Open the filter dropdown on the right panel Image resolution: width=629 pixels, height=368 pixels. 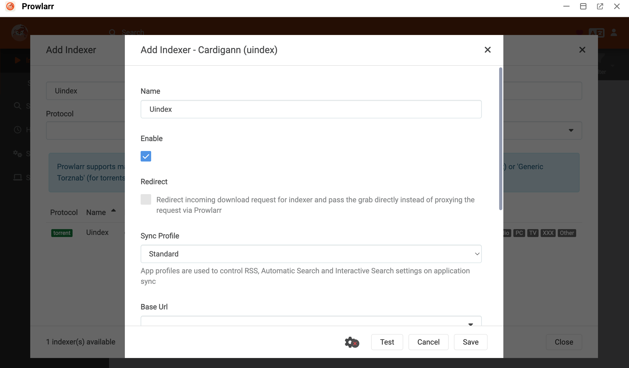571,130
